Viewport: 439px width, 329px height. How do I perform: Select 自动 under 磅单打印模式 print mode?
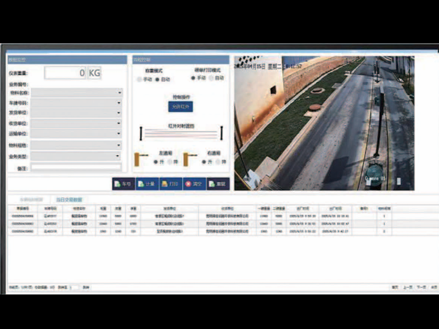211,78
